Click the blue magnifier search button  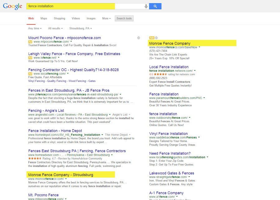[x=155, y=6]
